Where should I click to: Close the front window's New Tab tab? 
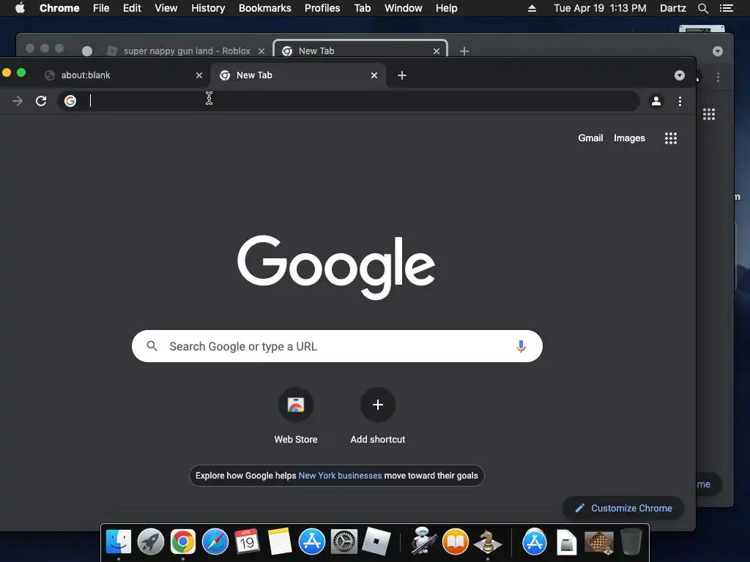click(374, 75)
